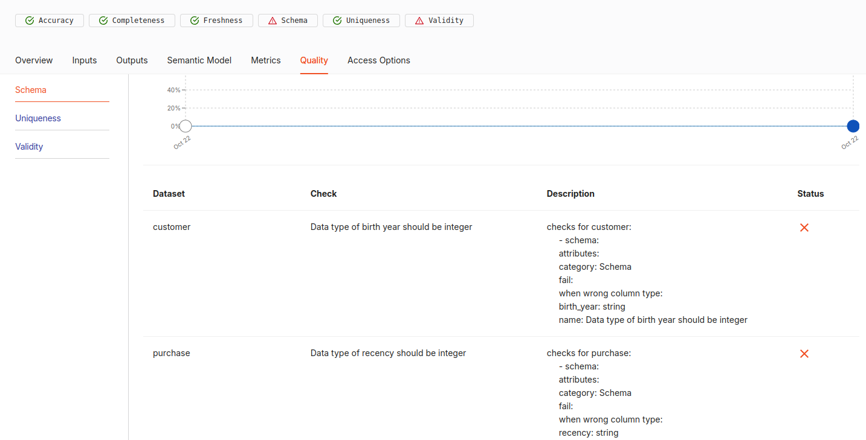Click the Uniqueness check icon
866x440 pixels.
pyautogui.click(x=337, y=21)
